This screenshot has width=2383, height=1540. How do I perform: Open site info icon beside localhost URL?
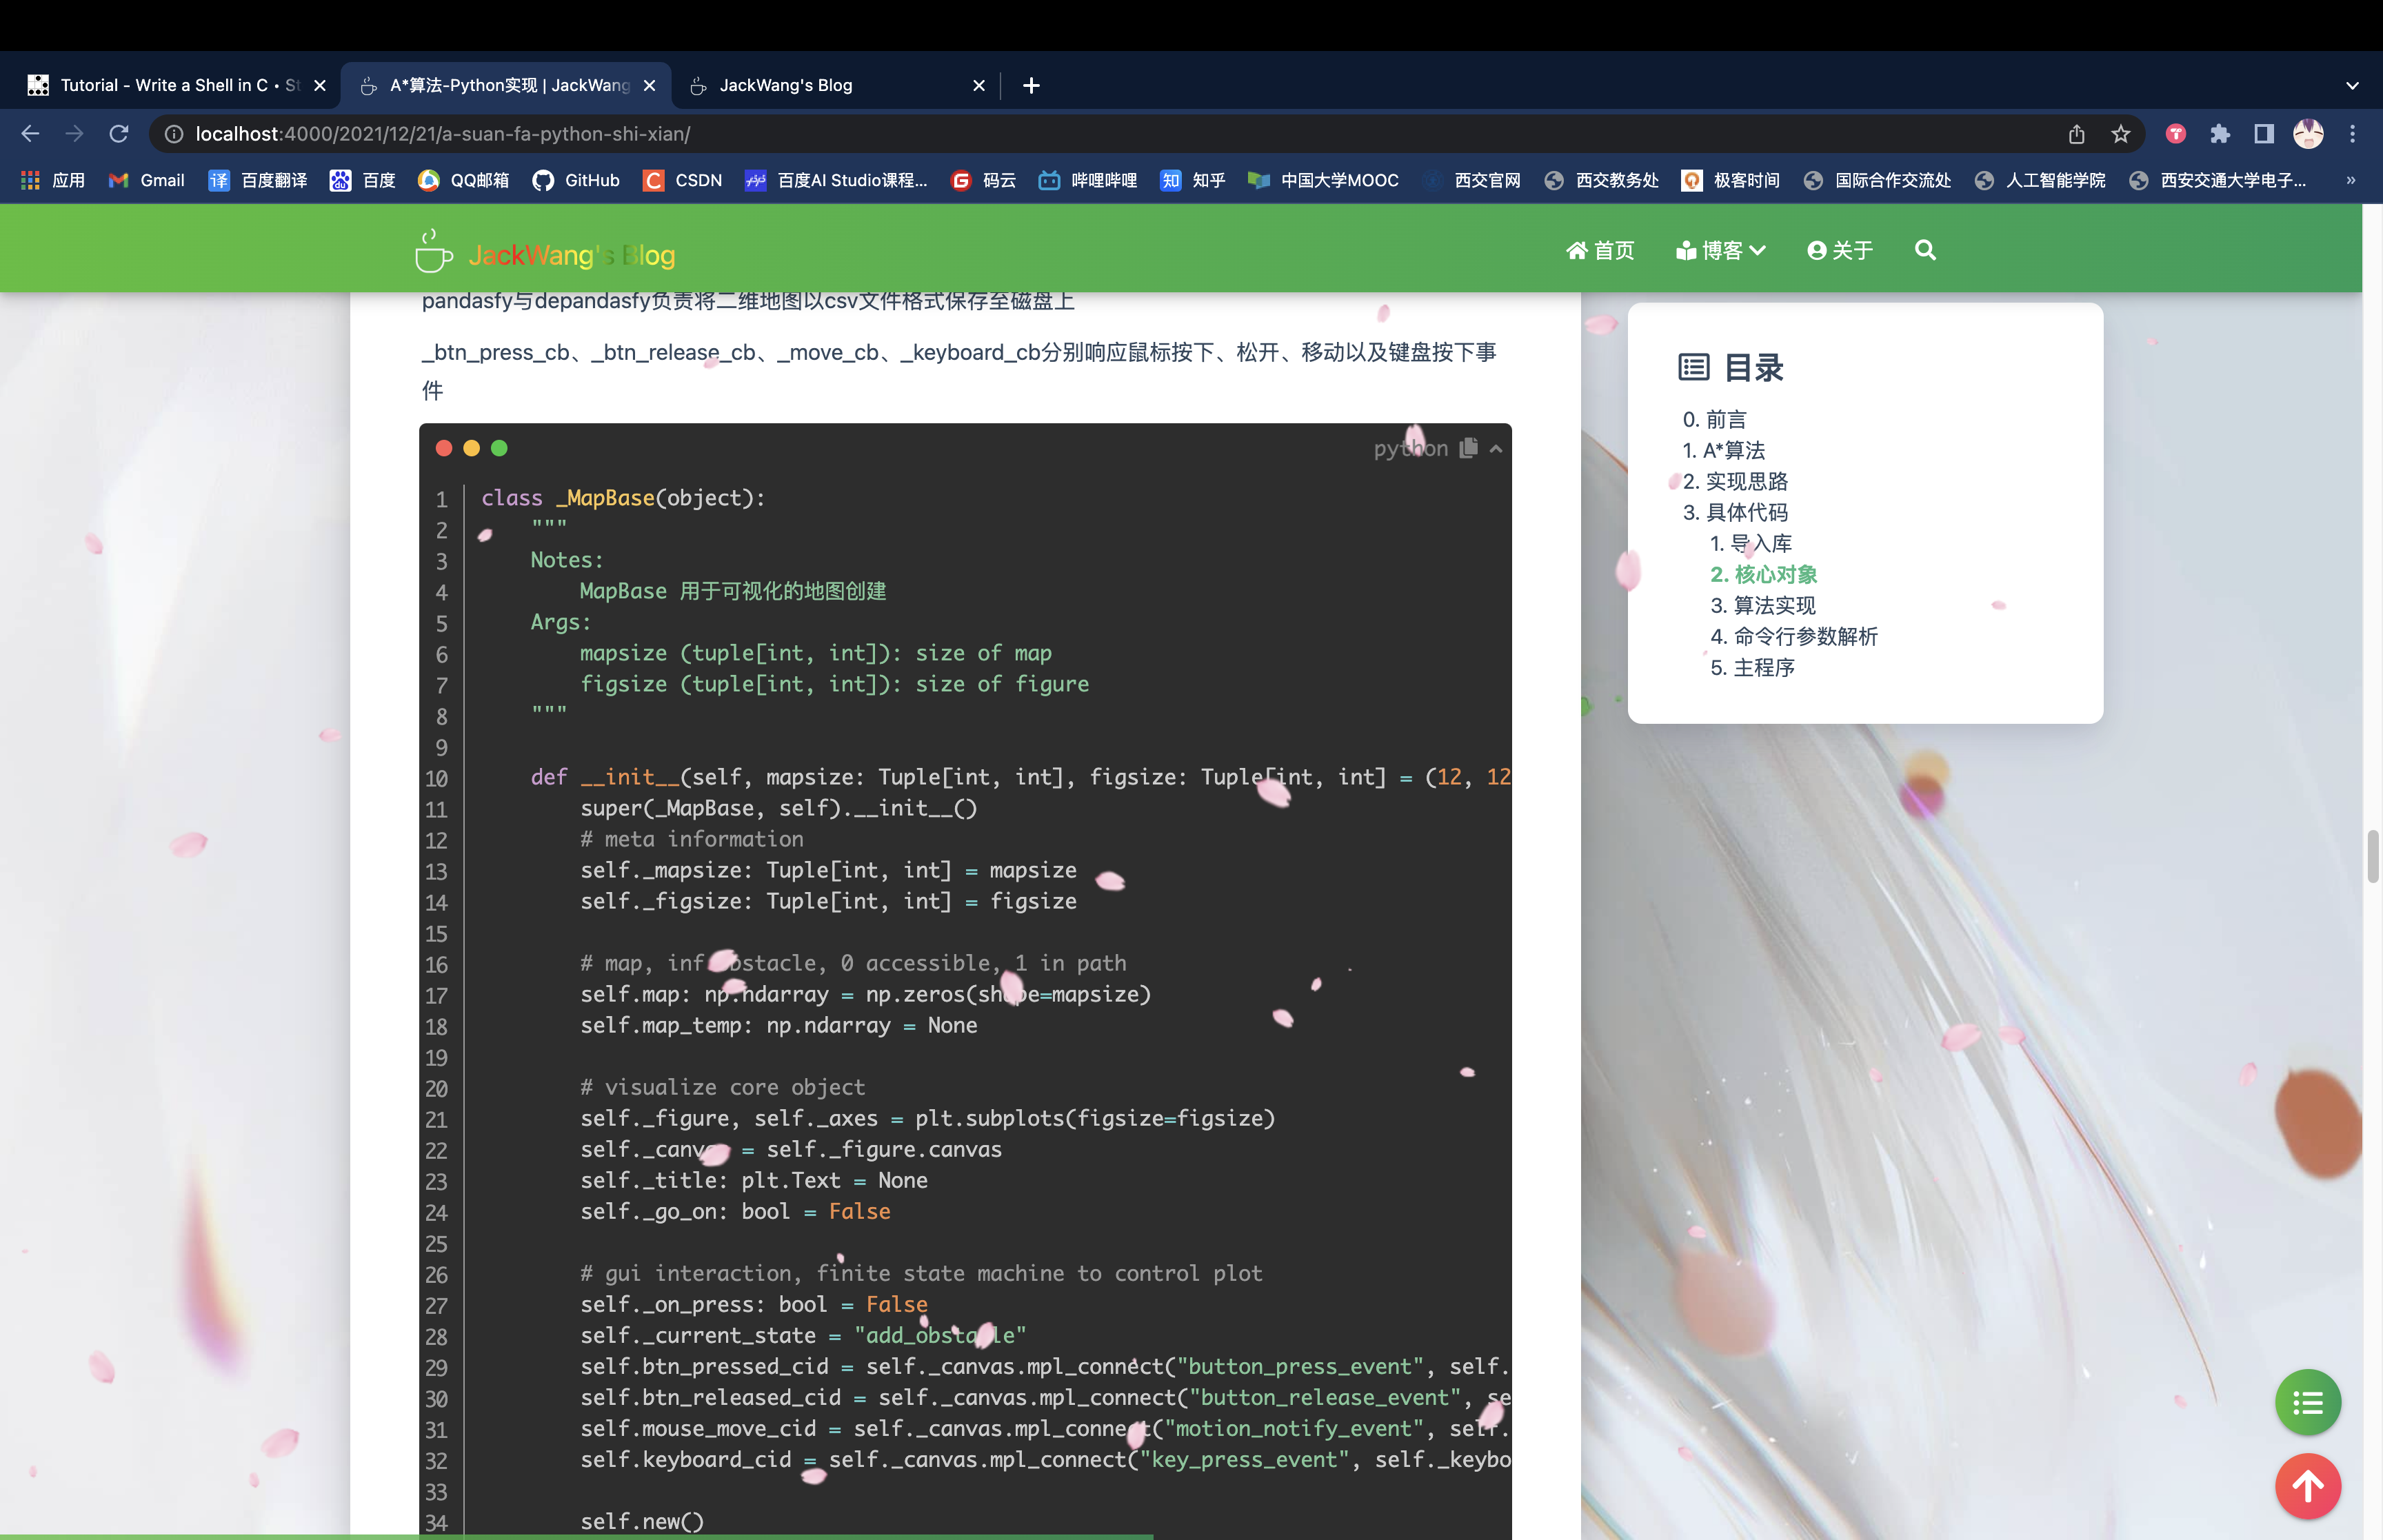point(174,134)
